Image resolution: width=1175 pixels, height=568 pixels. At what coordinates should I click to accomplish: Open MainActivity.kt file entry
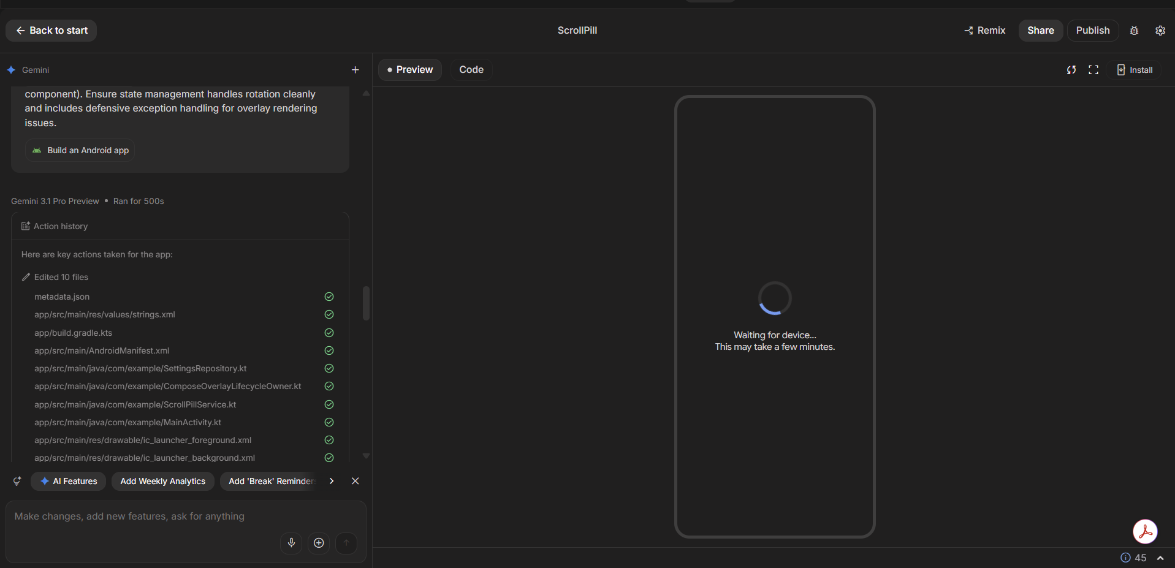point(127,422)
